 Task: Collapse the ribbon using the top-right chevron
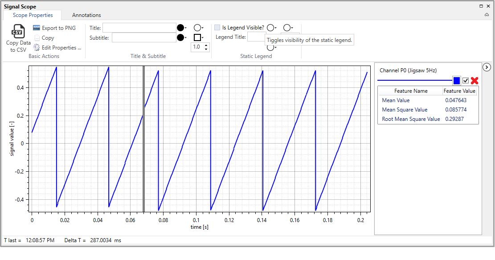pyautogui.click(x=487, y=15)
